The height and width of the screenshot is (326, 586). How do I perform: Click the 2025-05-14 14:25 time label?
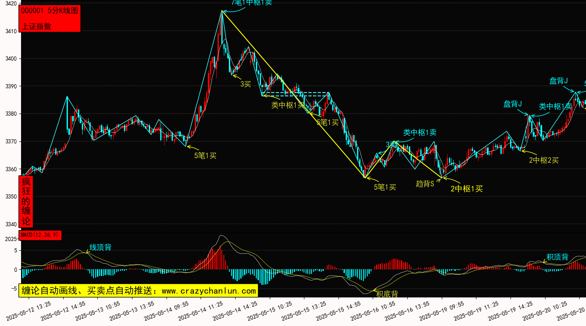pyautogui.click(x=236, y=311)
